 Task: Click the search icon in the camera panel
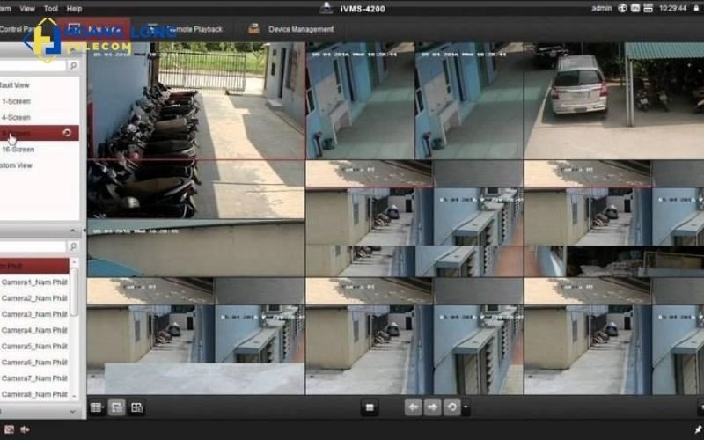click(x=73, y=246)
